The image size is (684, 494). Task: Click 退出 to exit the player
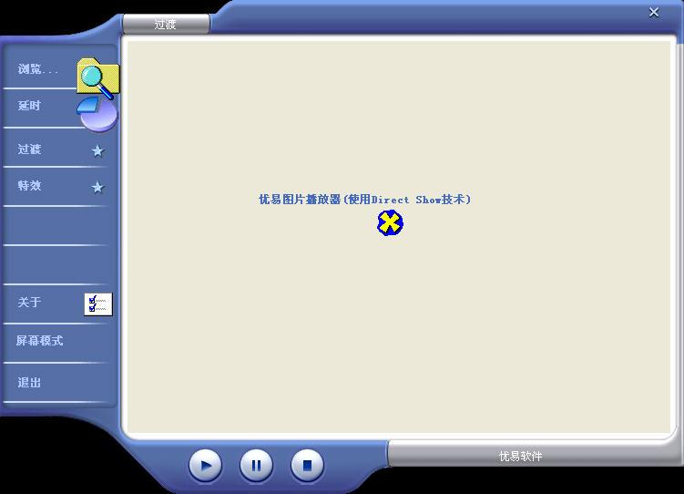29,382
